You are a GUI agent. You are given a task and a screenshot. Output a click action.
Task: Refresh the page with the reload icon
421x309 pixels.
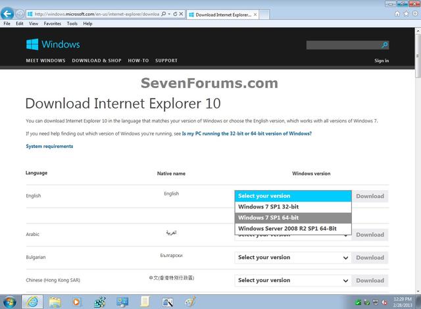(x=175, y=14)
